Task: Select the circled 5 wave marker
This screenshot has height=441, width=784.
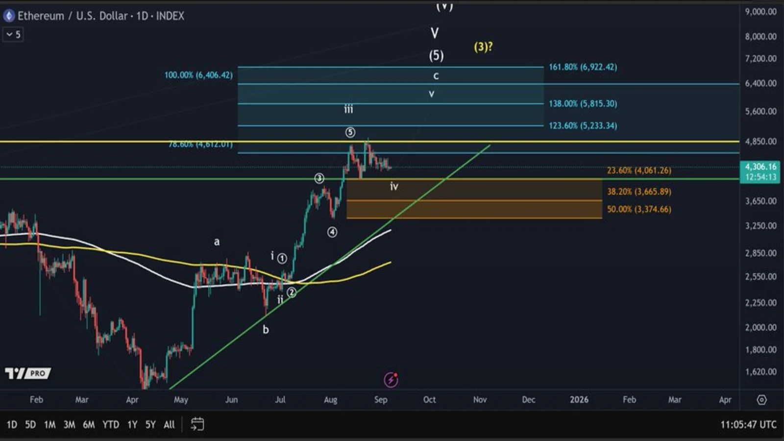Action: coord(350,132)
